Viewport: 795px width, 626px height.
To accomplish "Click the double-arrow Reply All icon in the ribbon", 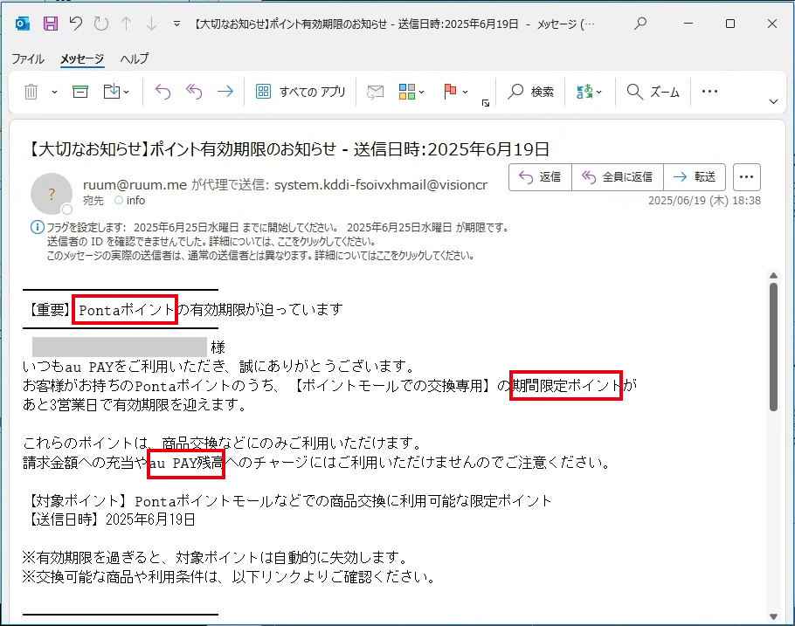I will pos(194,92).
